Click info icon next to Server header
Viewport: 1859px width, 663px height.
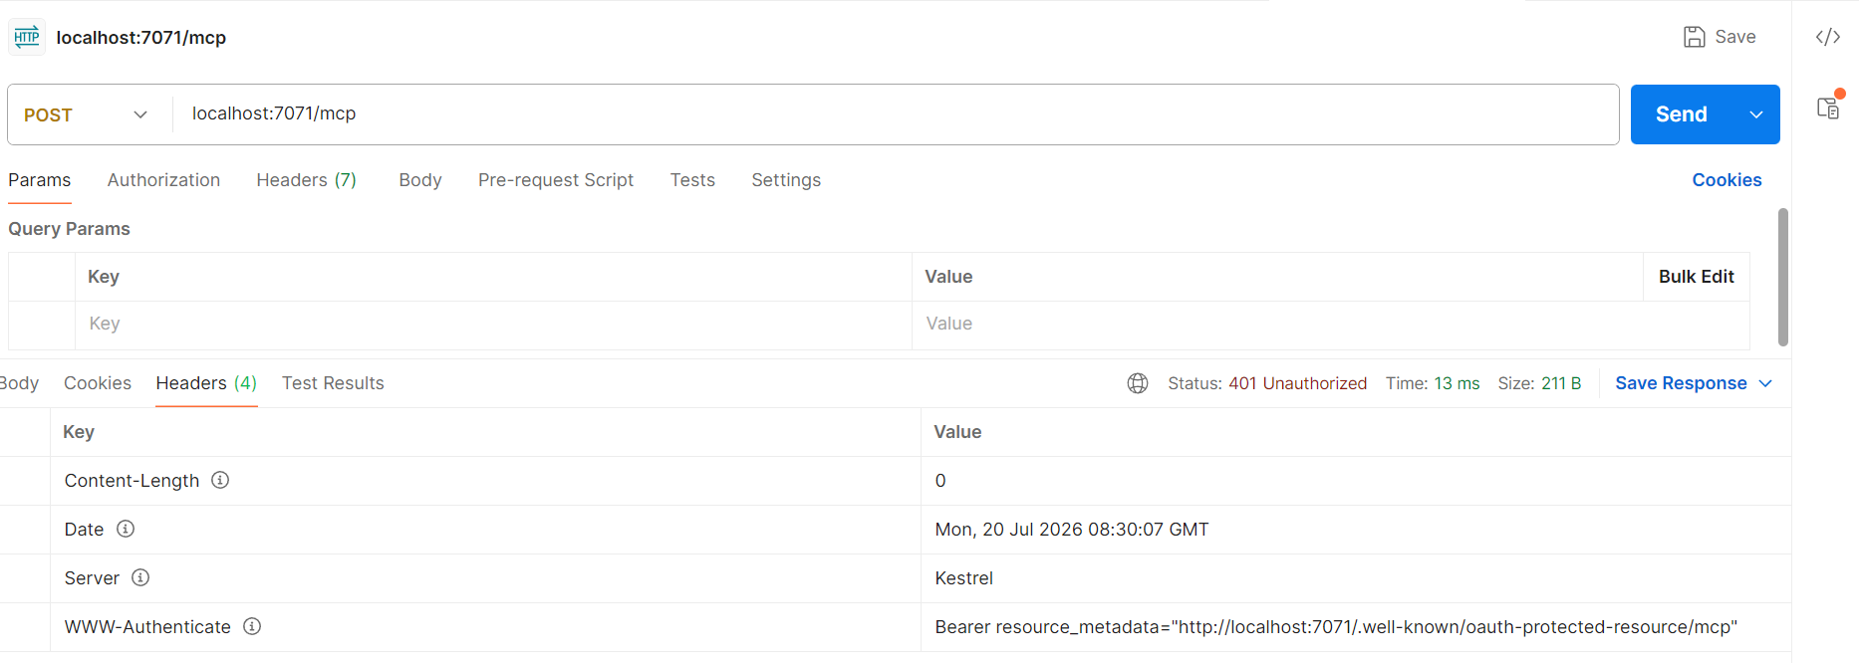[140, 577]
